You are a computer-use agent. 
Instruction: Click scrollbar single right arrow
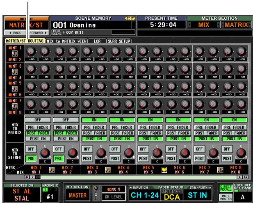click(x=240, y=177)
